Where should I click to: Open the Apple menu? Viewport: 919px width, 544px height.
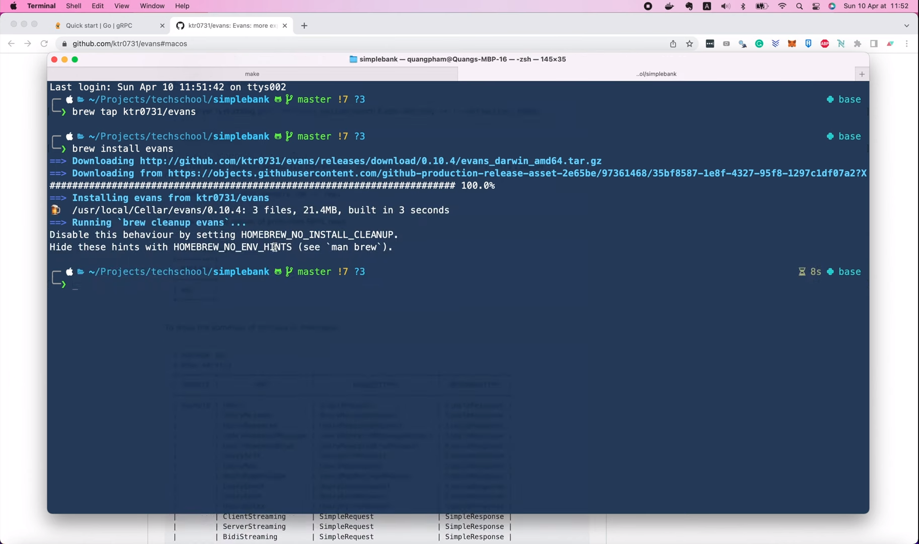click(14, 6)
